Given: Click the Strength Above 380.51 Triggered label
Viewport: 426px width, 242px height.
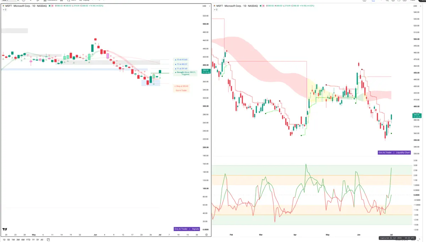Looking at the screenshot, I should (185, 73).
